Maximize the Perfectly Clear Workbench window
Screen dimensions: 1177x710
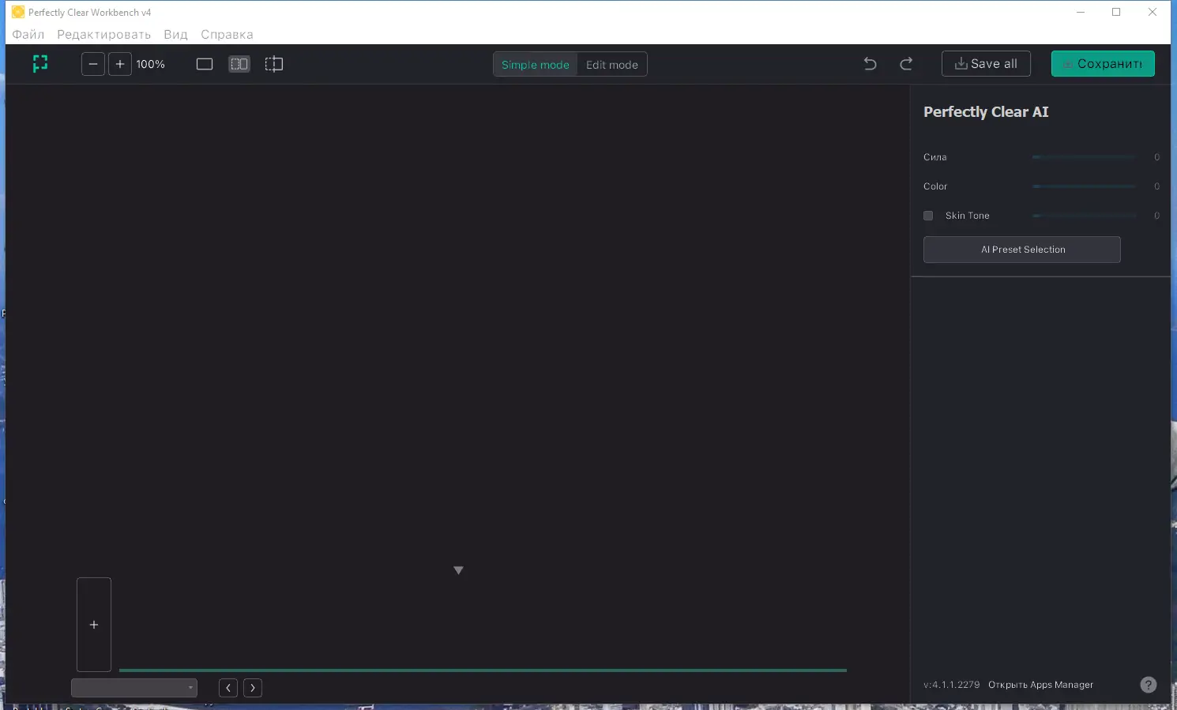1116,12
